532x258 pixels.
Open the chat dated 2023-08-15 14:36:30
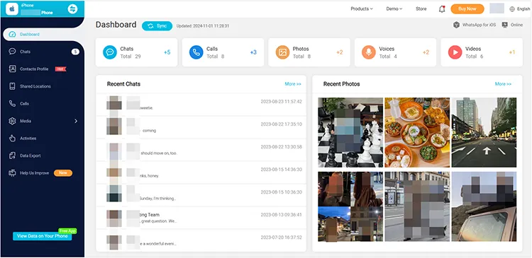(201, 172)
